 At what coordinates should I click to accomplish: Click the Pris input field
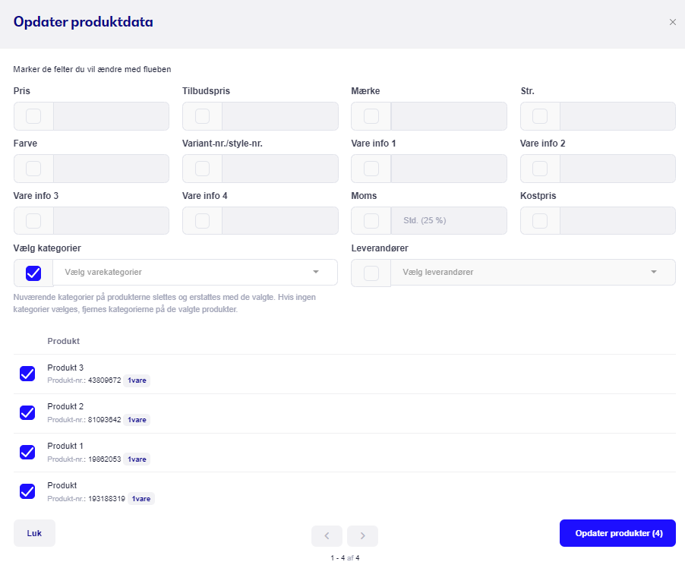(112, 116)
